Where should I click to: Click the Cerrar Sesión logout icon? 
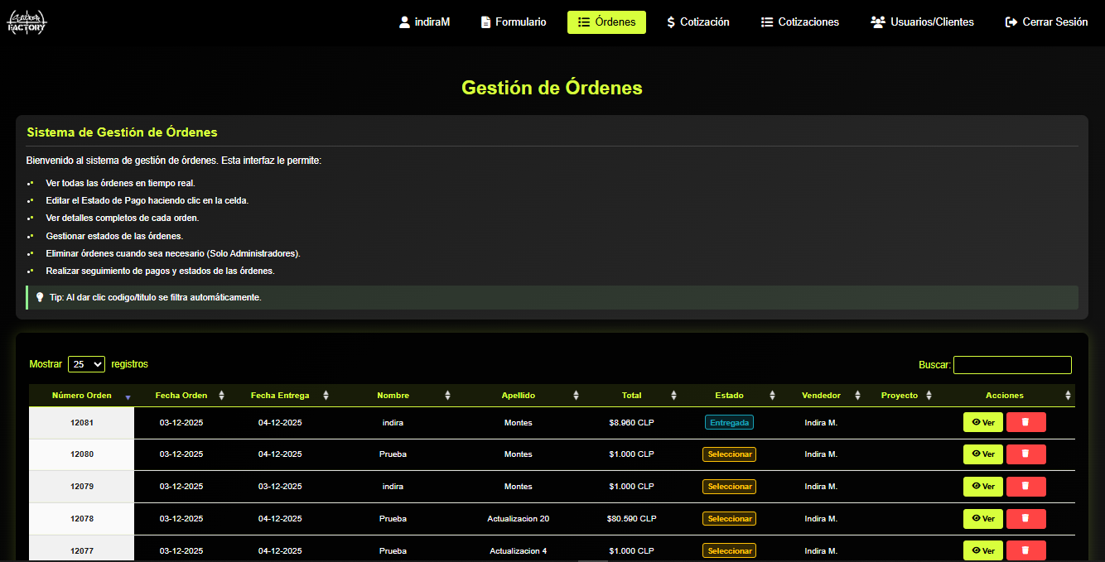click(1010, 22)
